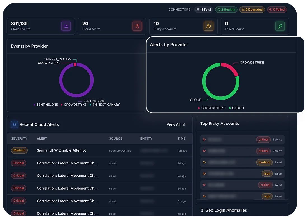Click the cloud_crowdstrike source cell
This screenshot has height=219, width=307.
[120, 151]
